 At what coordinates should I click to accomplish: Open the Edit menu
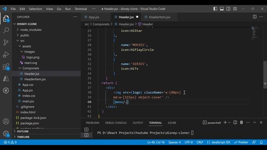pos(22,9)
